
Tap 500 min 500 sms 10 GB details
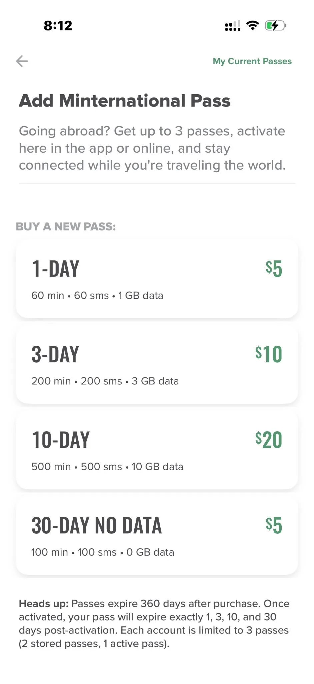click(x=107, y=467)
